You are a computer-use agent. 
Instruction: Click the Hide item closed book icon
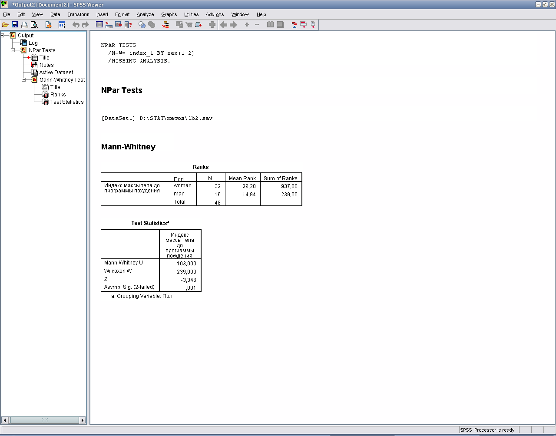(x=280, y=25)
